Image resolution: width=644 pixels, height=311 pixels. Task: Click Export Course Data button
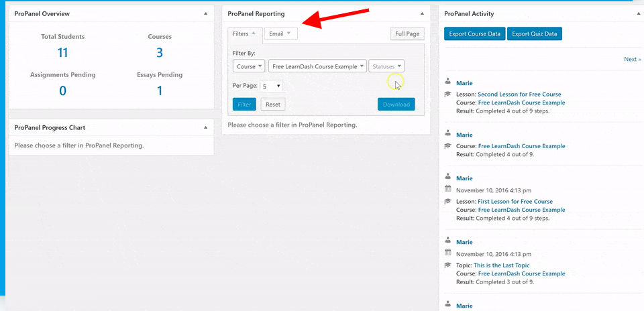475,34
